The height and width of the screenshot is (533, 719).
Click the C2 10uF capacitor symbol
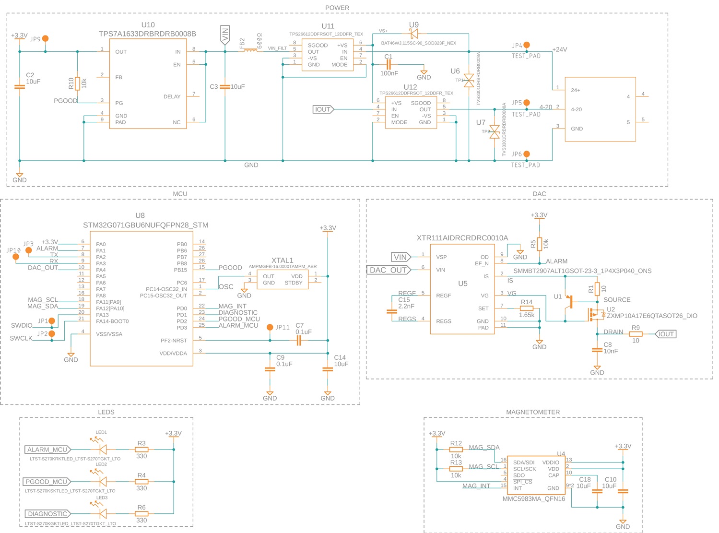point(20,87)
